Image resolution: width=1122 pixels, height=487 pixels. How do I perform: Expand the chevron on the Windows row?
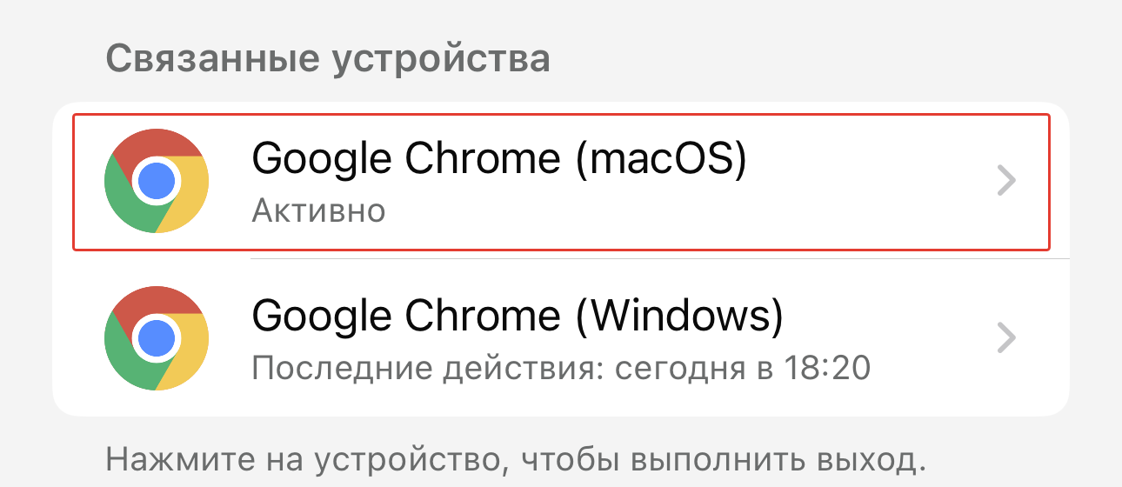(x=1006, y=337)
